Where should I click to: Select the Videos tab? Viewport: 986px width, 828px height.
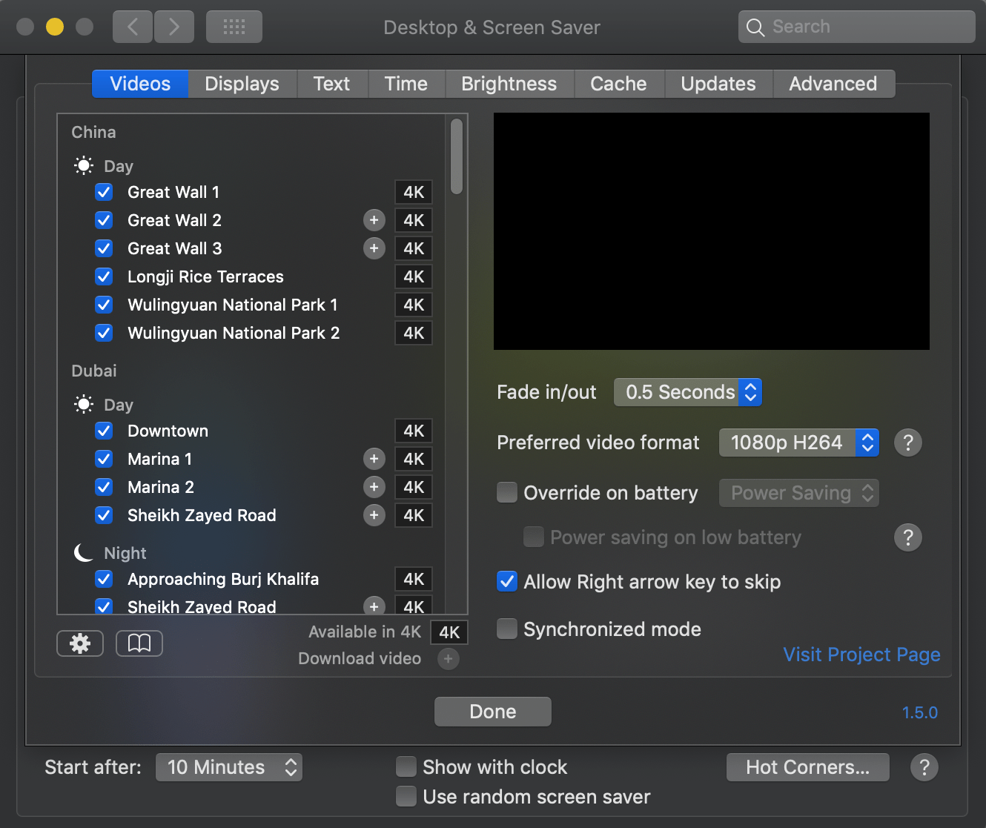pos(140,84)
